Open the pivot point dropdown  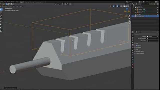tap(62, 4)
